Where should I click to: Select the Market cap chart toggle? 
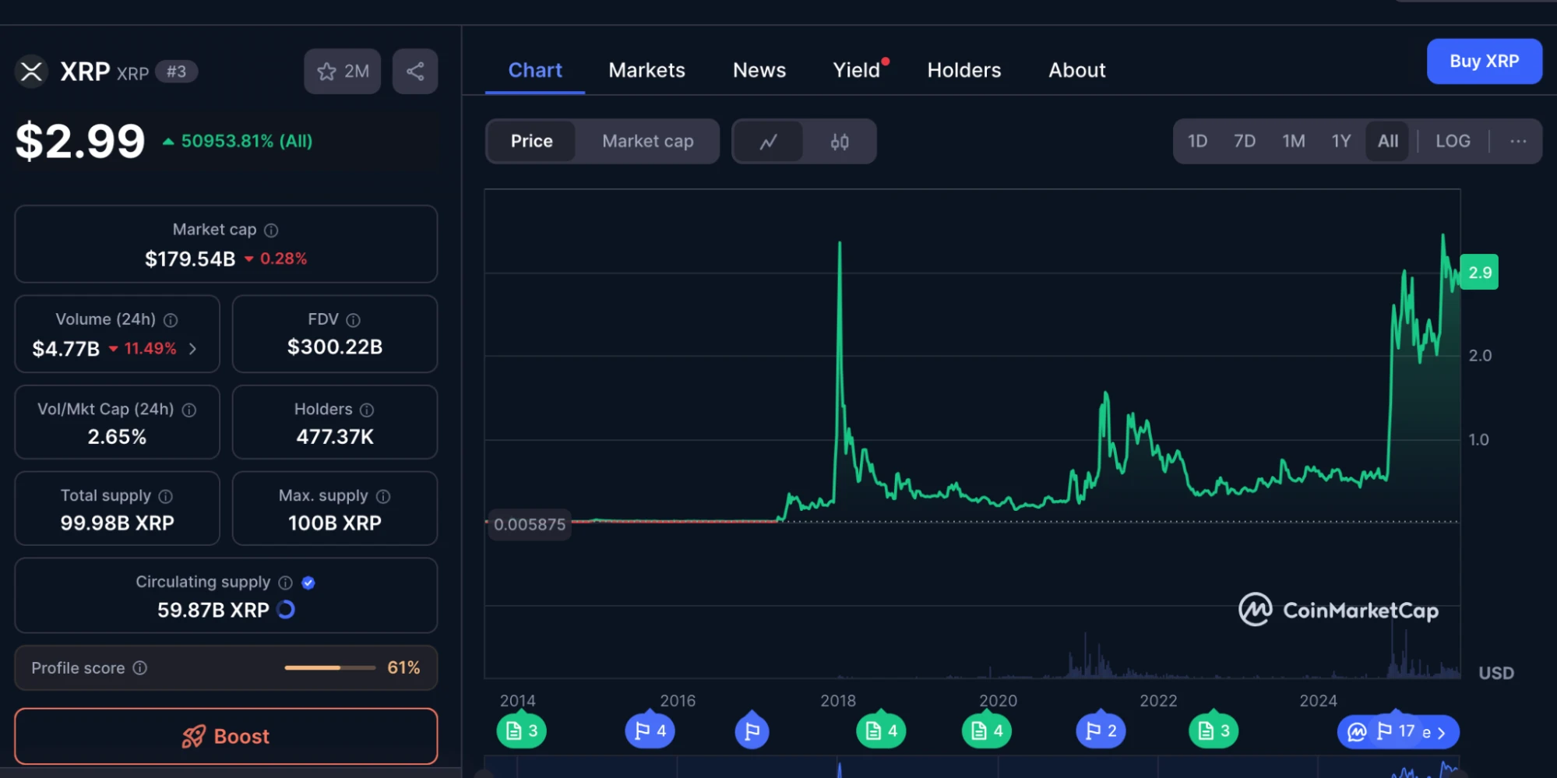coord(647,142)
